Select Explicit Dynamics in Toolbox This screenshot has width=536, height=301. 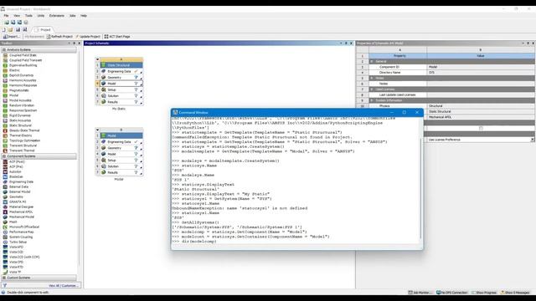point(21,75)
